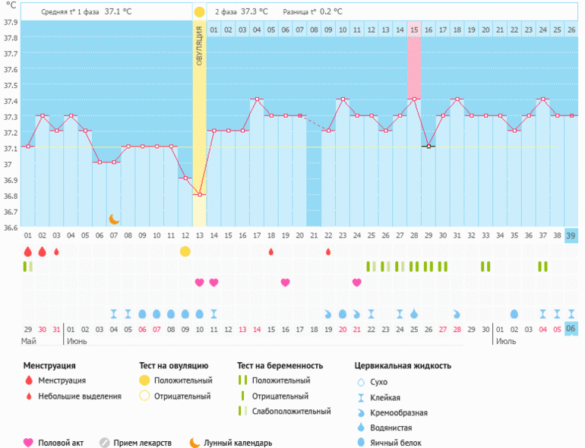Click the Яичный белок legend drop icon
The width and height of the screenshot is (585, 448).
coord(361,443)
